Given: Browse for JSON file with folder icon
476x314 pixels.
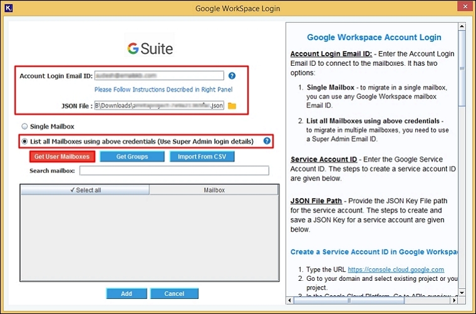Looking at the screenshot, I should (232, 106).
